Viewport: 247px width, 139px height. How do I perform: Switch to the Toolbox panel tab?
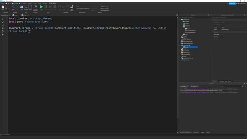coord(215,81)
